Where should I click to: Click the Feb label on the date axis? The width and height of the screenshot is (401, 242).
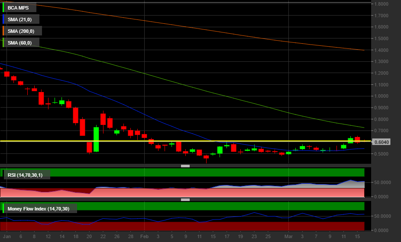coord(144,236)
